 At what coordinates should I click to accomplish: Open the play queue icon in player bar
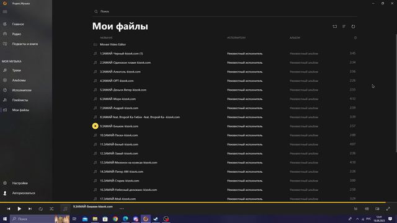(x=355, y=209)
